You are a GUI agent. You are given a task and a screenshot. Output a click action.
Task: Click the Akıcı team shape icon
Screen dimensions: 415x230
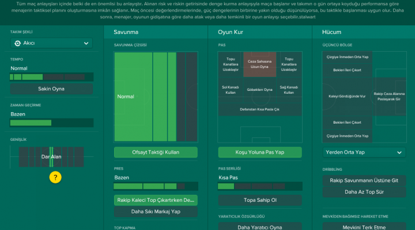click(18, 43)
